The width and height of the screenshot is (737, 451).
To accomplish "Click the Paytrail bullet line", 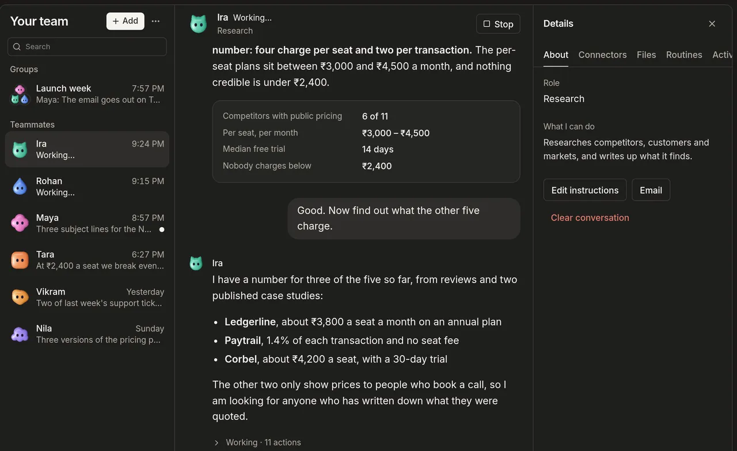I will [341, 341].
